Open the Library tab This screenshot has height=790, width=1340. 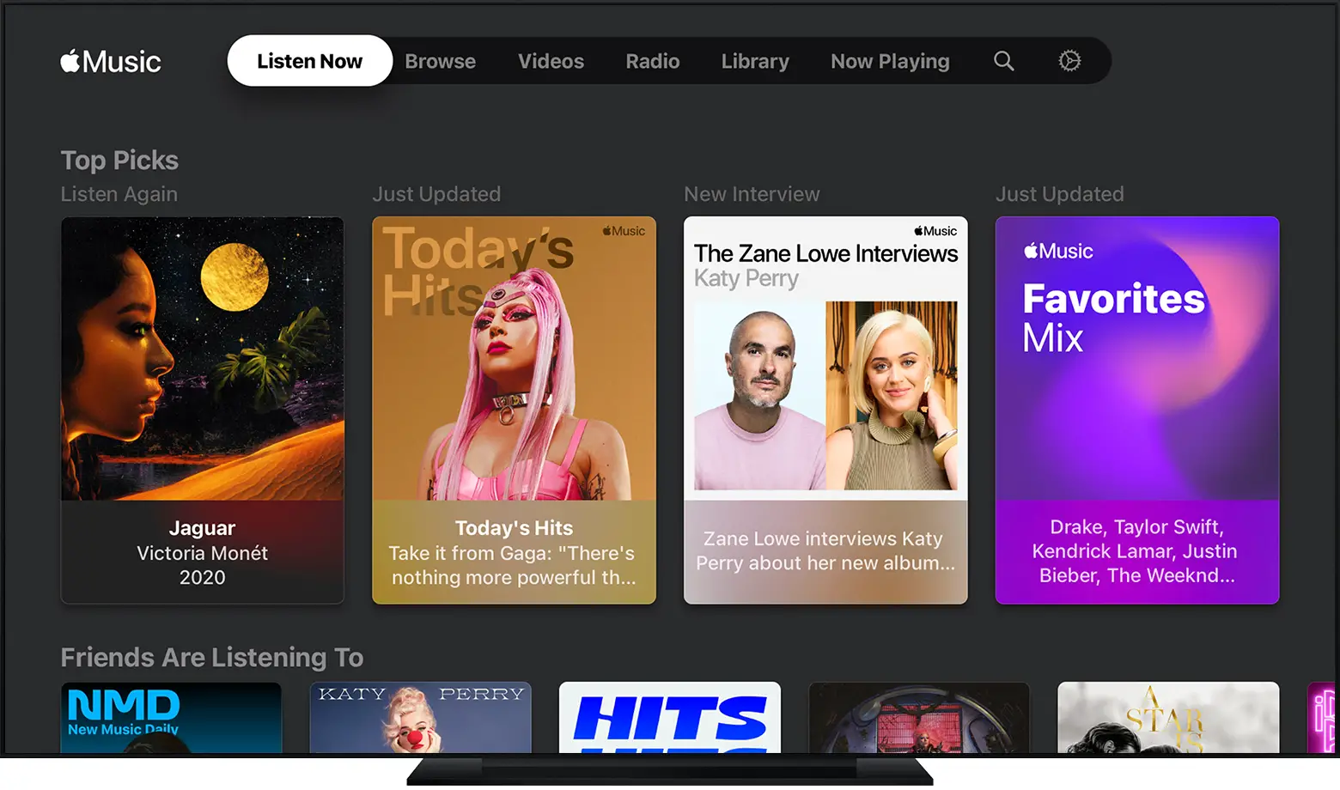[x=755, y=61]
